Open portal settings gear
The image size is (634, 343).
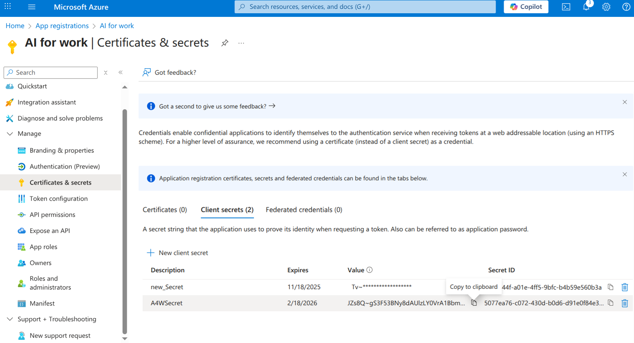point(606,7)
